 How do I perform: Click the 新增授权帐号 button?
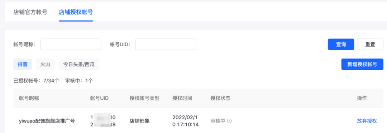tap(362, 65)
